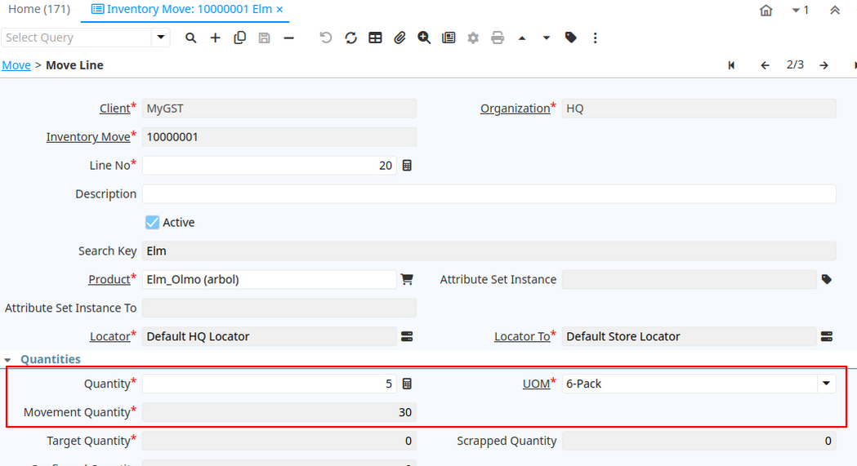Screen dimensions: 857x466
Task: Open attachments with the paperclip icon
Action: [x=399, y=38]
